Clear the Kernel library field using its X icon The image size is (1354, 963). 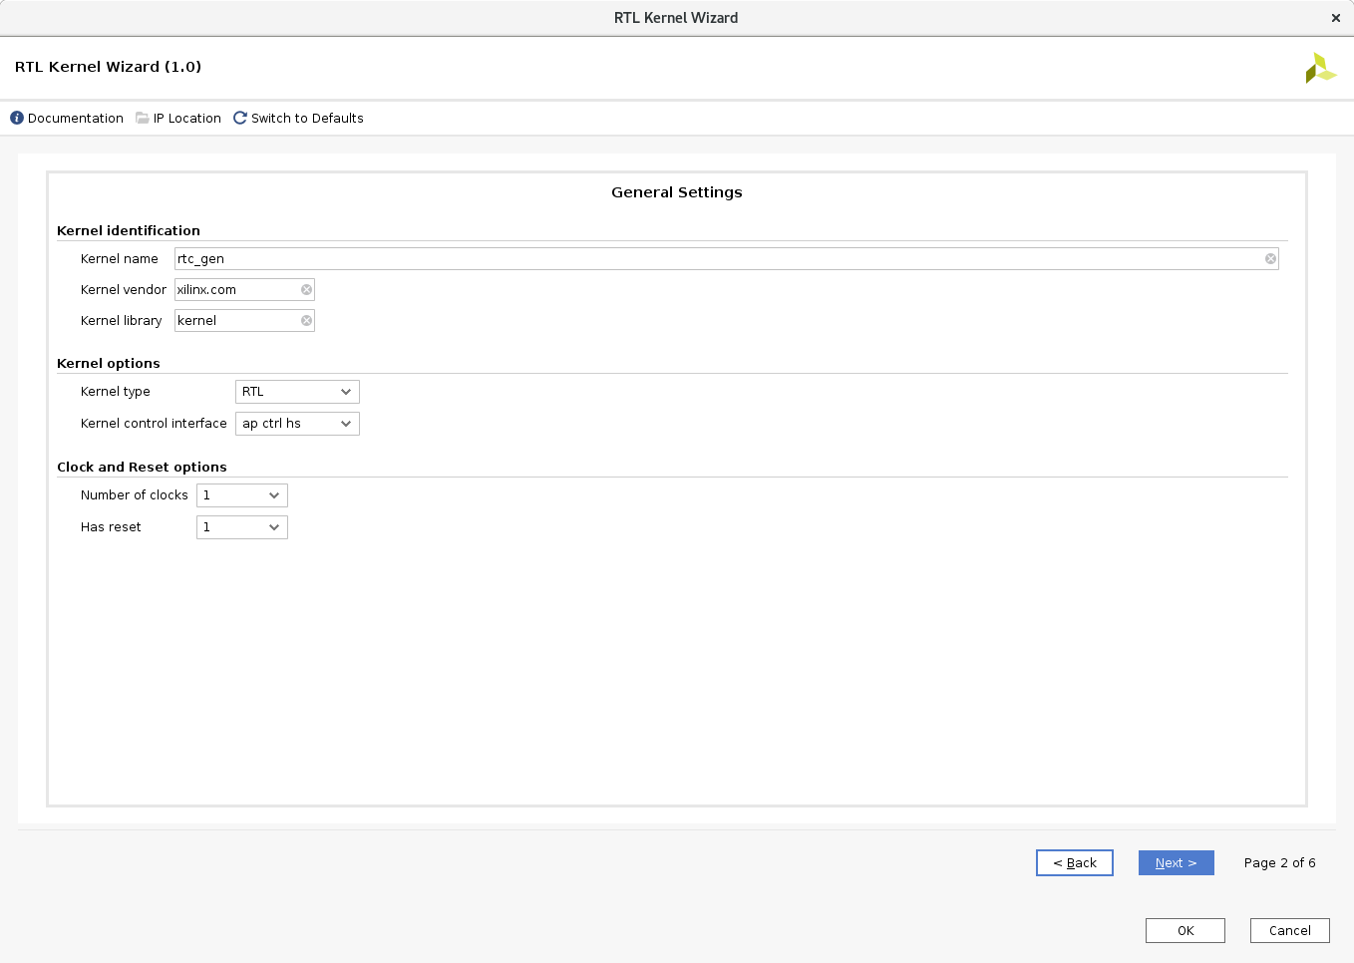coord(306,321)
